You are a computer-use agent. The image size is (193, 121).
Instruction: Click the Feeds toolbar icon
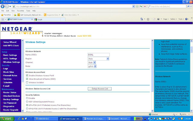[x=148, y=19]
